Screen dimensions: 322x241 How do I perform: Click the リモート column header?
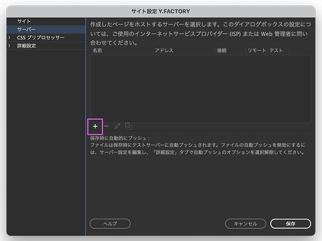point(257,51)
